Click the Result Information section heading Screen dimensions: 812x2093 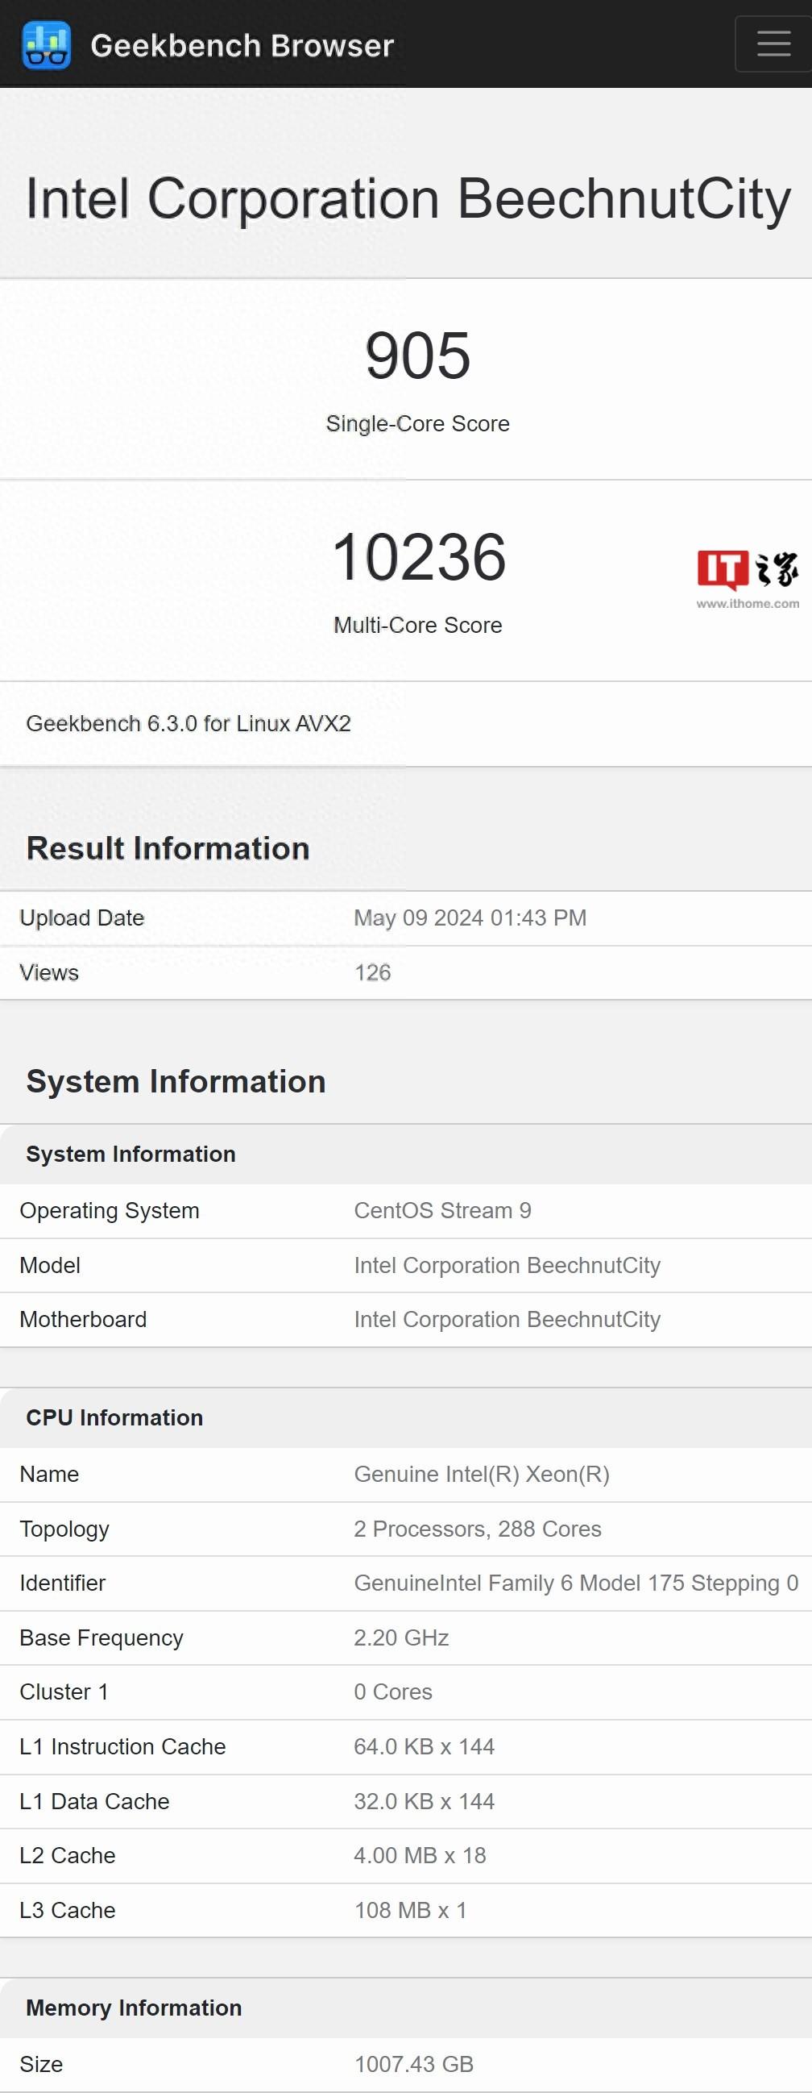[168, 848]
